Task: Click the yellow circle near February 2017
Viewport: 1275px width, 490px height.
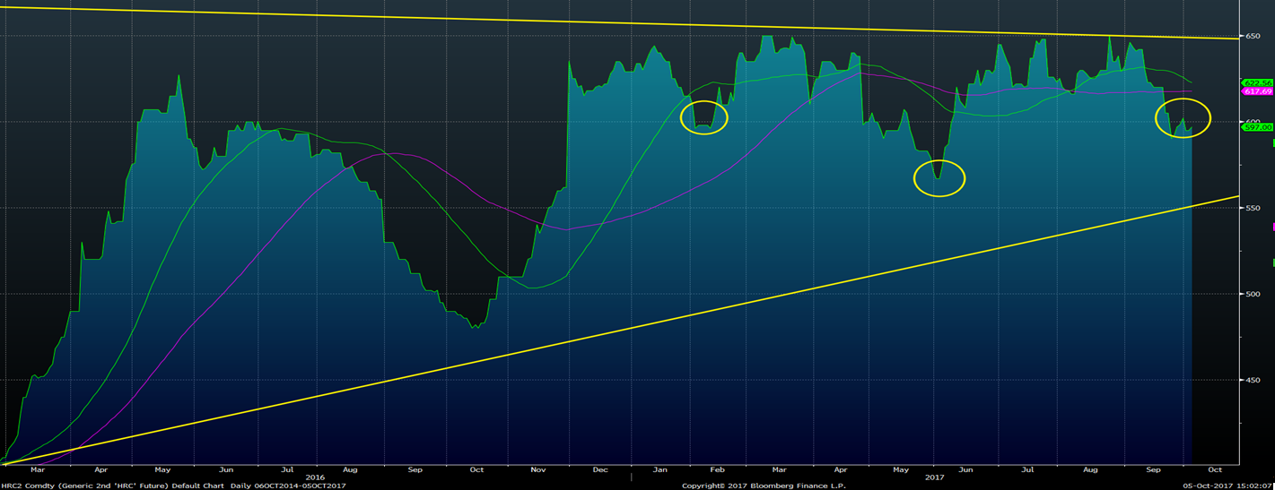Action: click(x=704, y=116)
